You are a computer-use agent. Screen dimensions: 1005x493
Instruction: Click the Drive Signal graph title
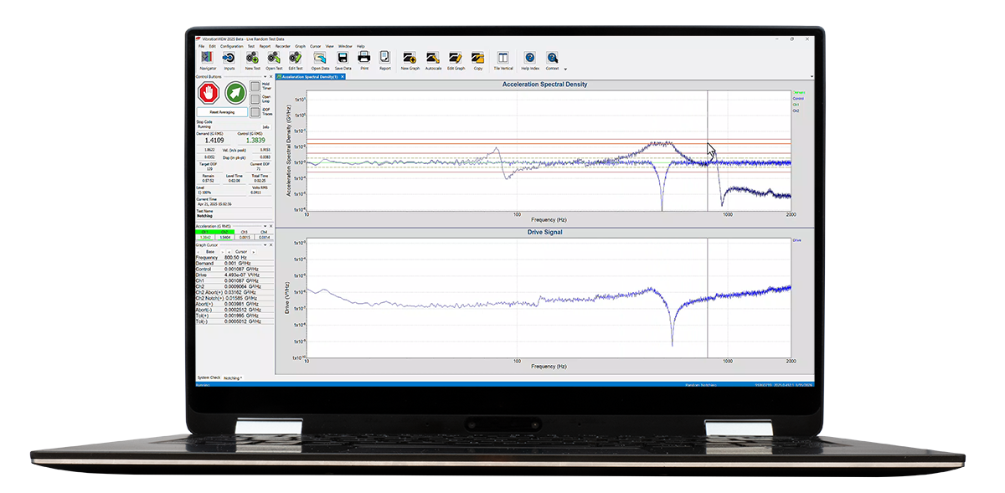(x=544, y=232)
